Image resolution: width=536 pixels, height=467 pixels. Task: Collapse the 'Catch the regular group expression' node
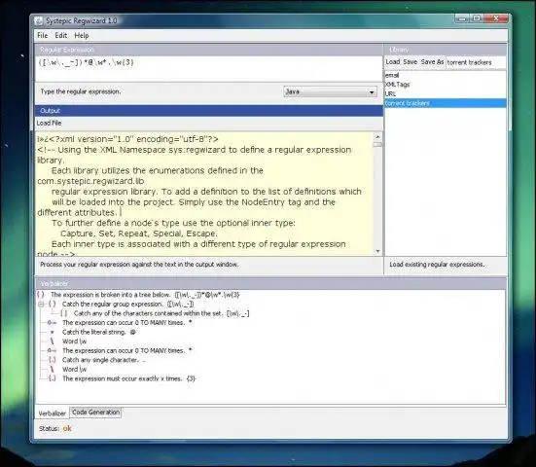click(x=41, y=304)
